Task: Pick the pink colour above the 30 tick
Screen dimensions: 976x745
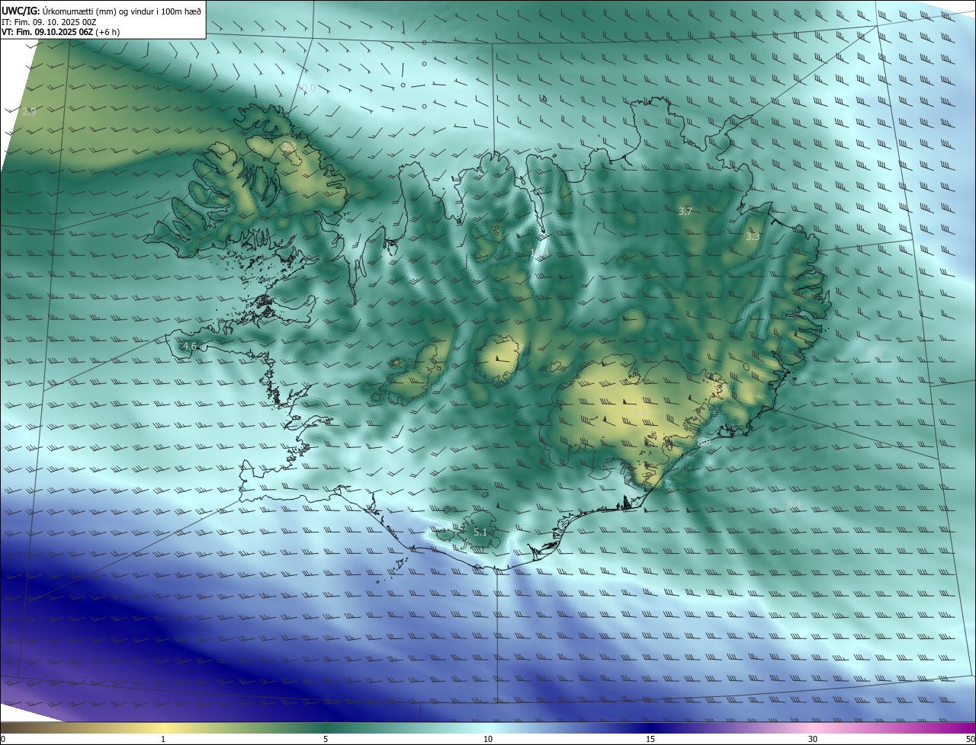Action: click(813, 727)
